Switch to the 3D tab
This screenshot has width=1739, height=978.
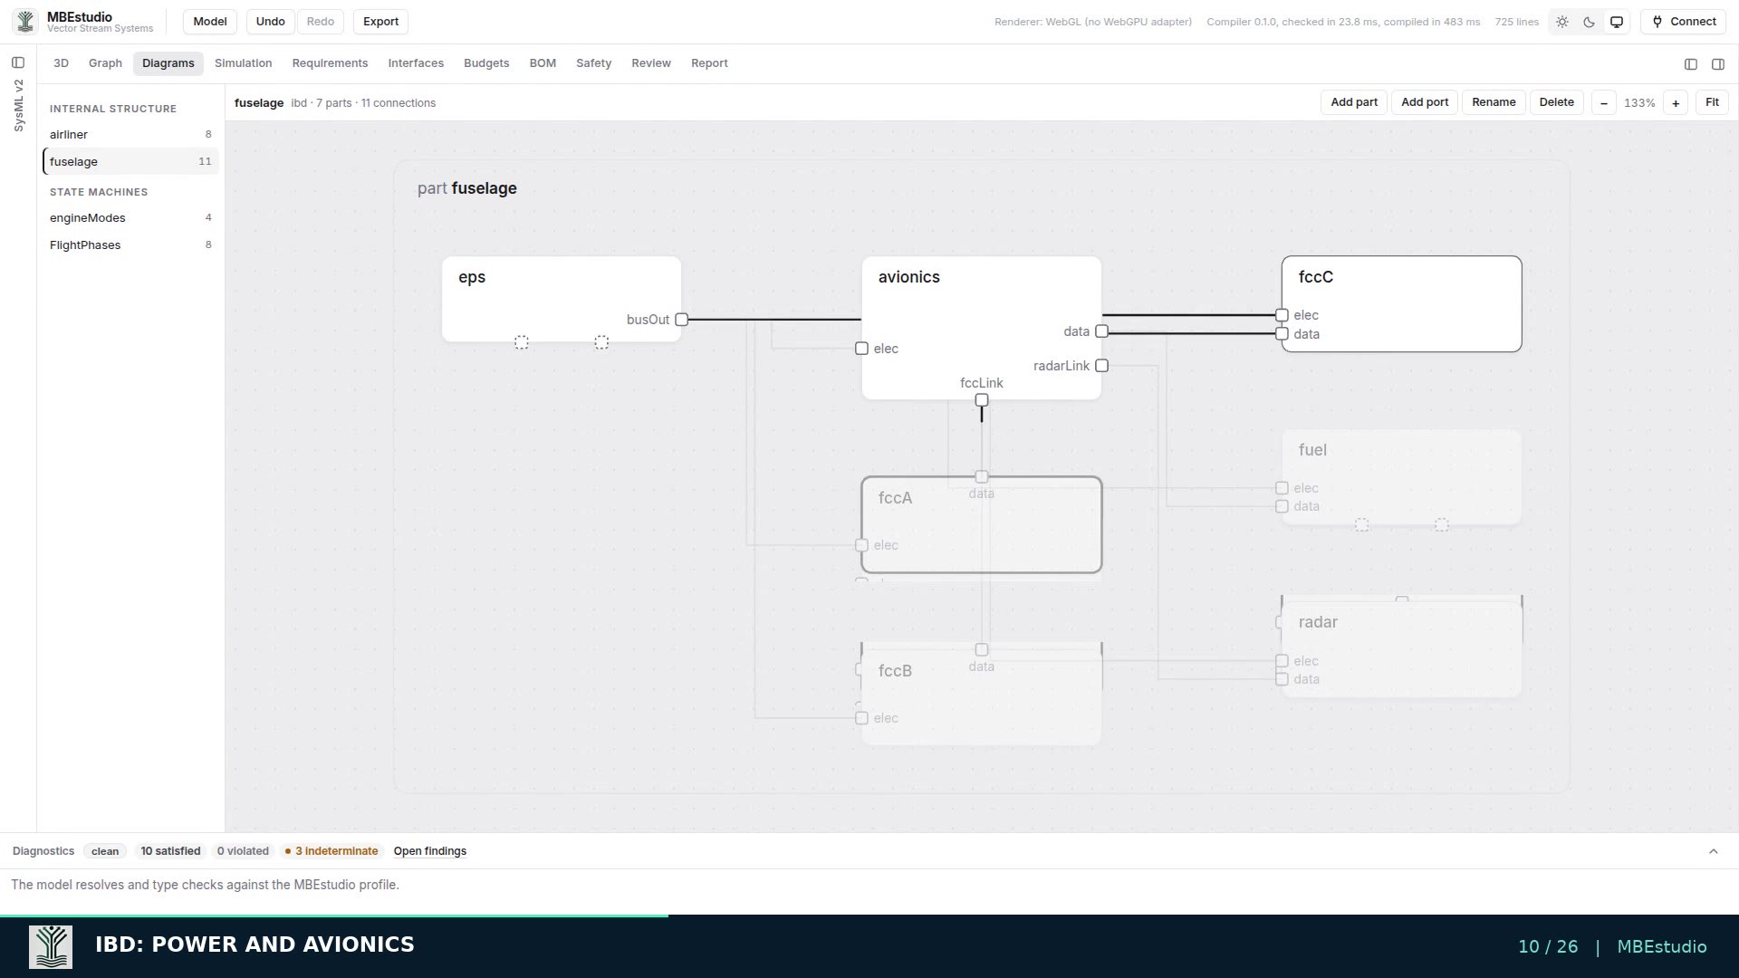coord(61,63)
